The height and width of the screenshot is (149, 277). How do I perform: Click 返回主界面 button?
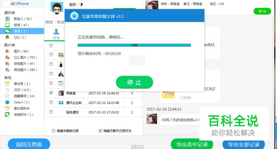(x=29, y=144)
